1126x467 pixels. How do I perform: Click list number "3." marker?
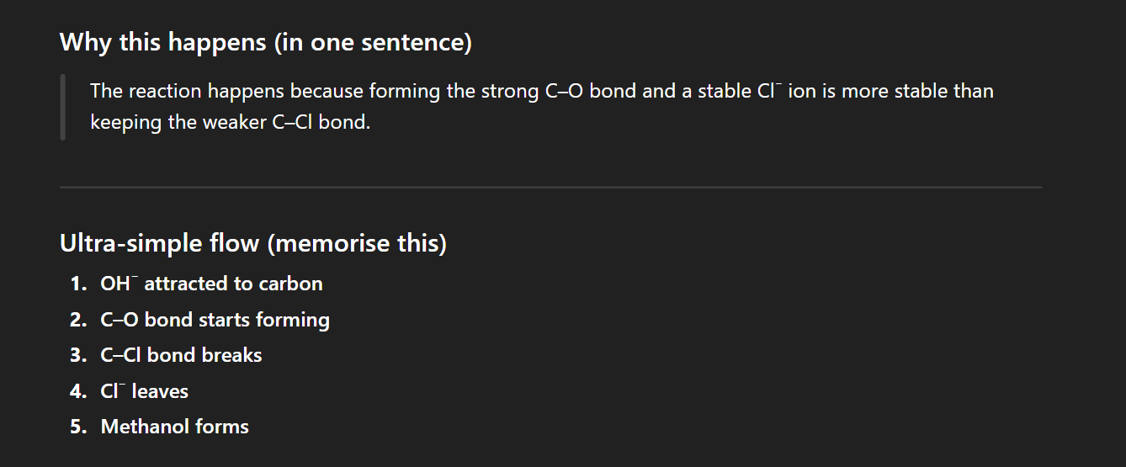(x=79, y=356)
